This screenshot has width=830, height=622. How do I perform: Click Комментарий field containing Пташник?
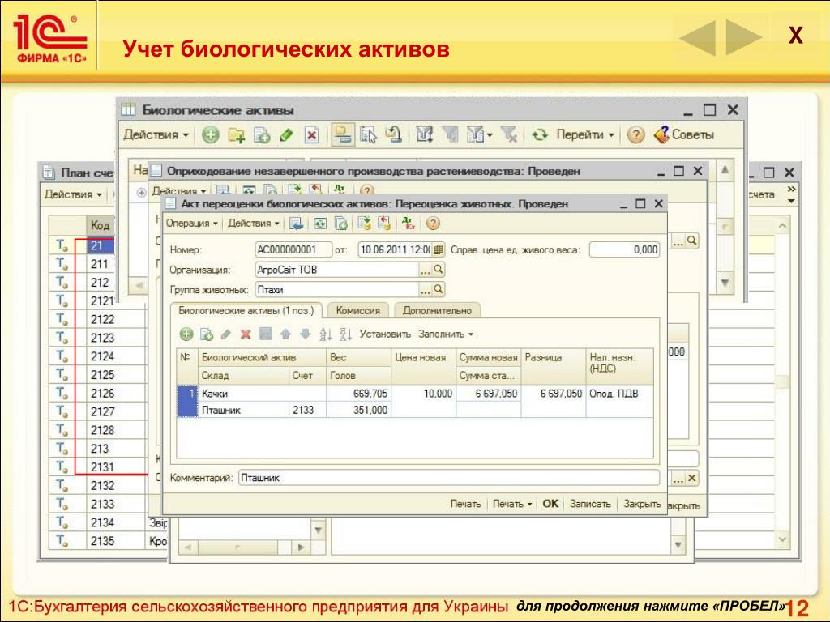point(449,478)
